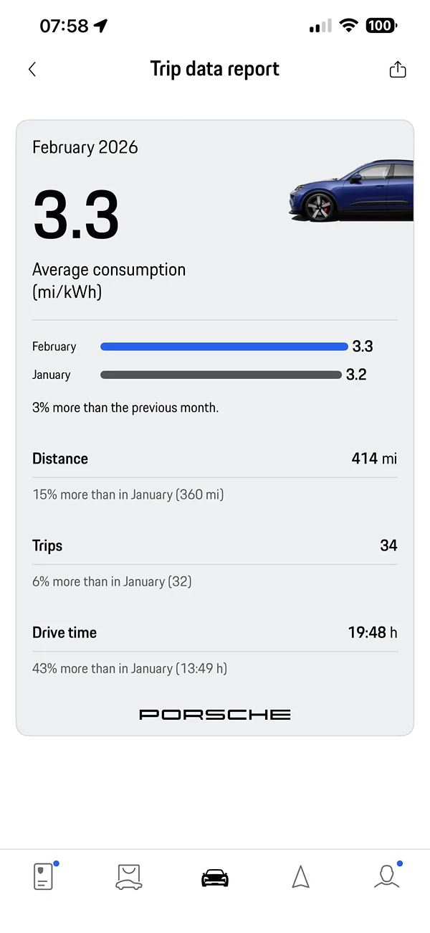The height and width of the screenshot is (933, 430).
Task: Tap the February 2026 heading
Action: click(x=85, y=147)
